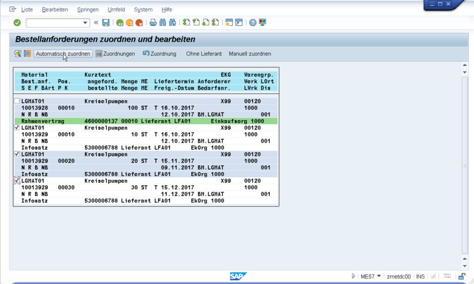
Task: Click the magnifier detail icon in application toolbar
Action: point(18,54)
